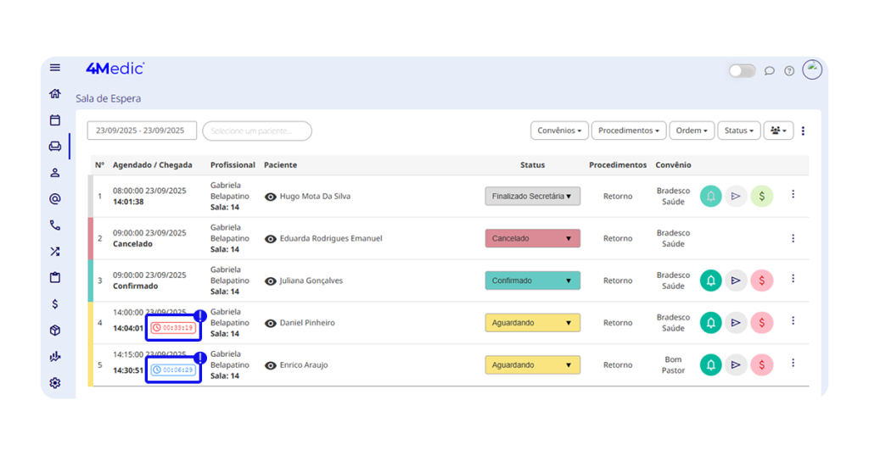Click the eye icon next to Eduarda Rodrigues
The image size is (869, 456).
coord(271,239)
